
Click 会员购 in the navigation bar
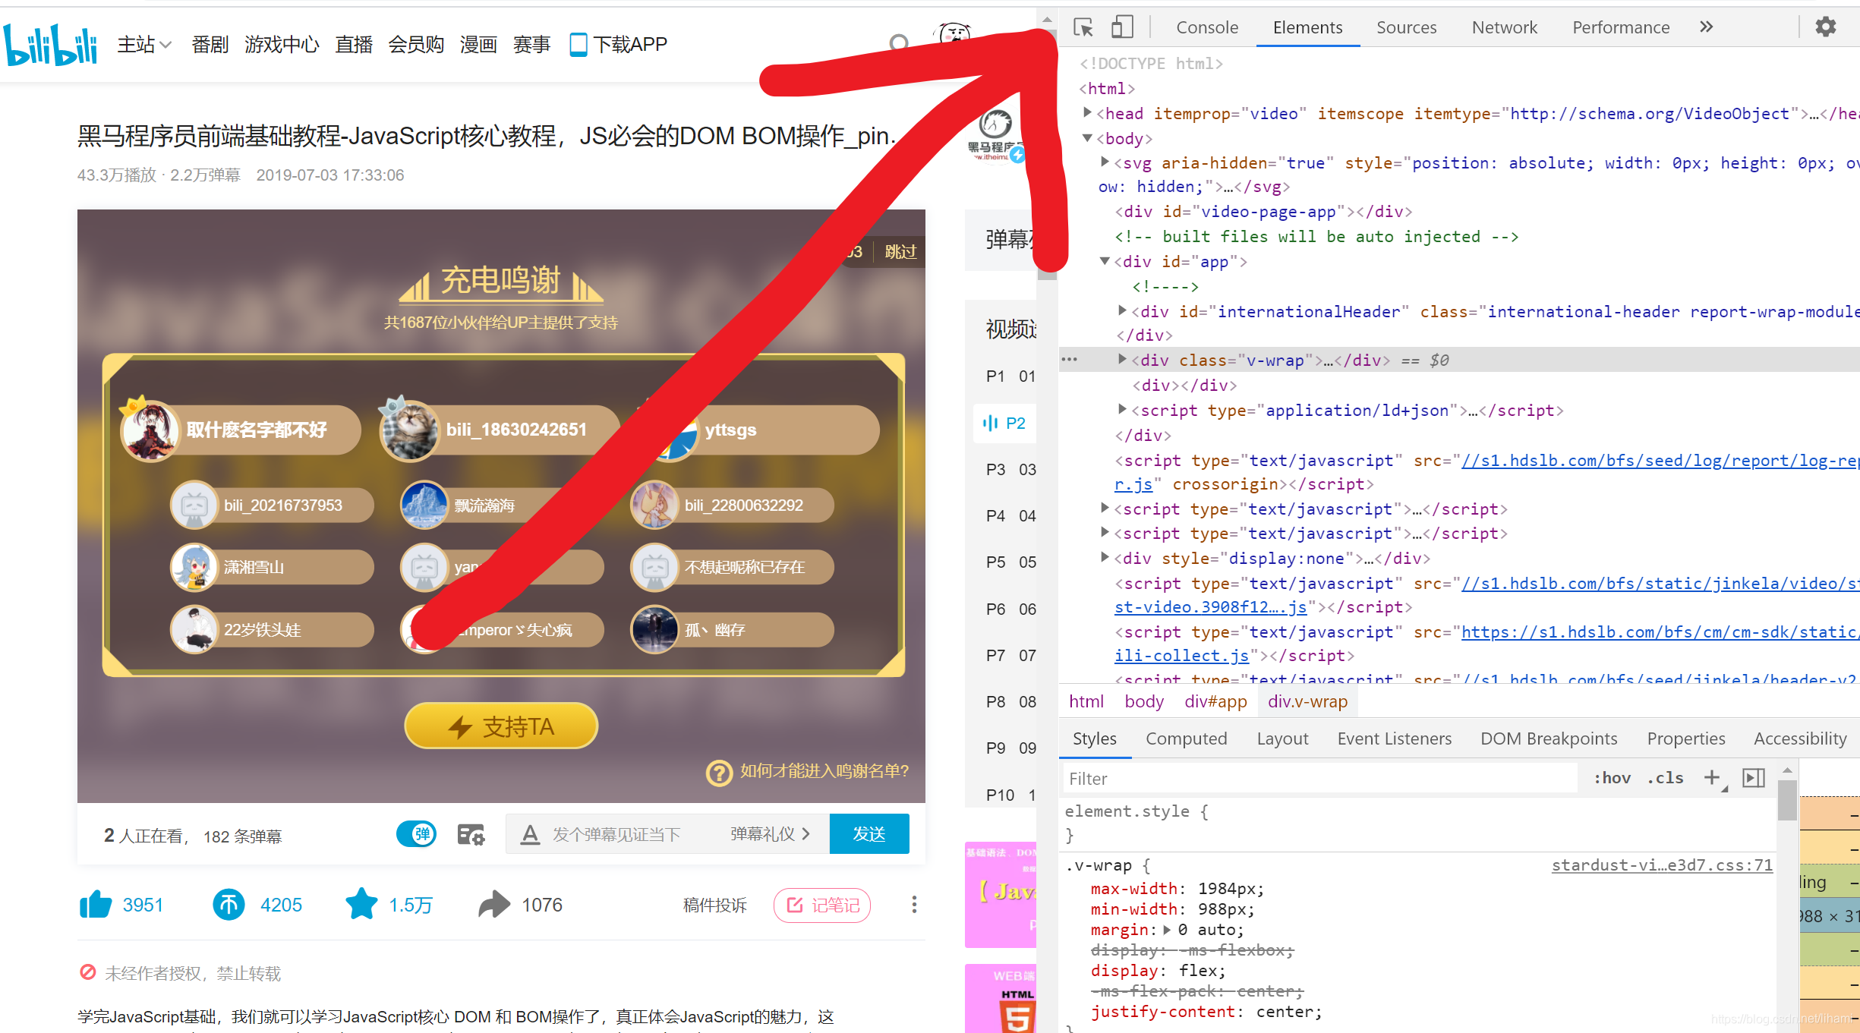pyautogui.click(x=416, y=45)
